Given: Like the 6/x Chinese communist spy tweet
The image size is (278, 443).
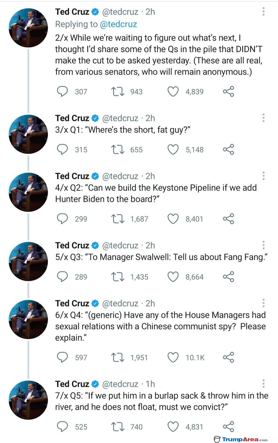Looking at the screenshot, I should 173,357.
